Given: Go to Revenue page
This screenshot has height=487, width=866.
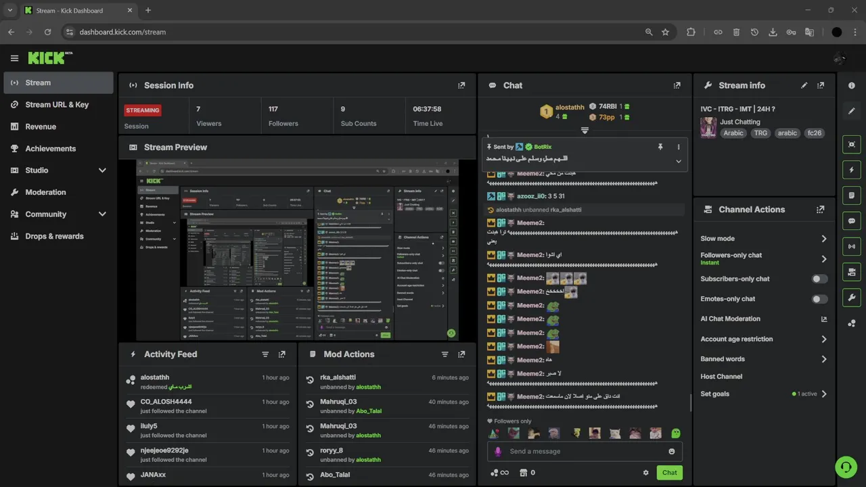Looking at the screenshot, I should (58, 126).
